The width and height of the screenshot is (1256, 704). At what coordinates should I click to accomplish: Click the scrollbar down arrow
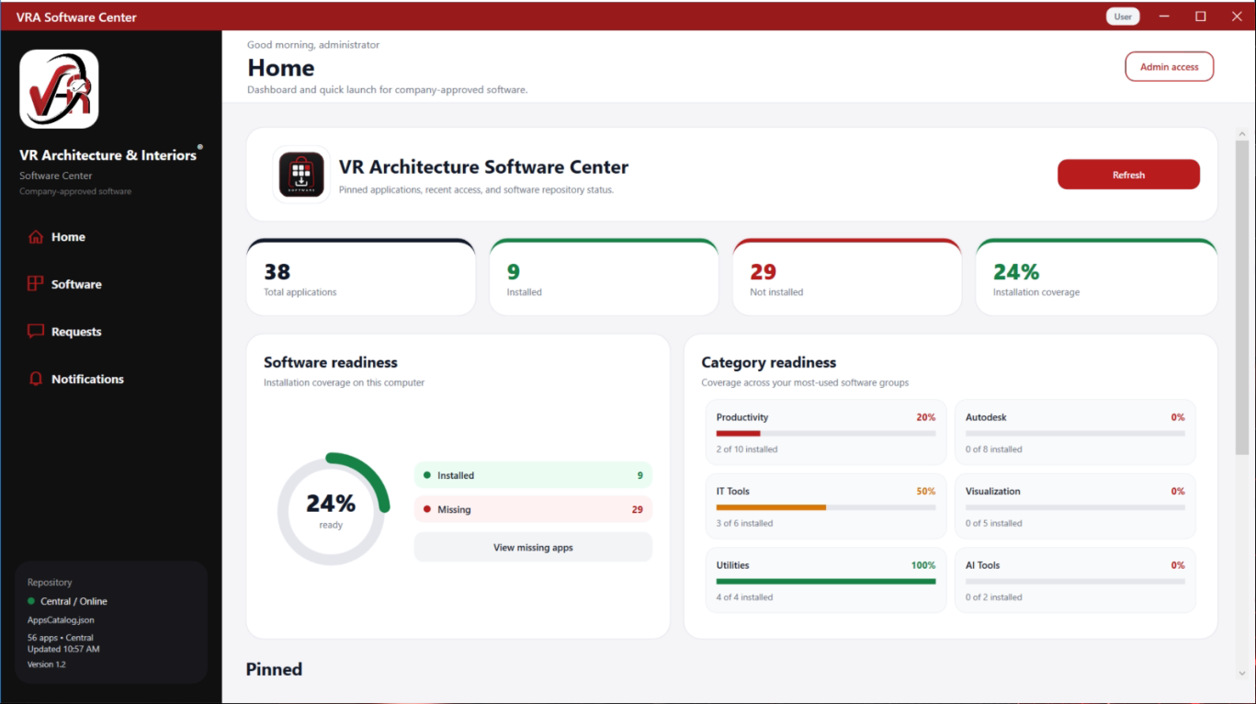pyautogui.click(x=1242, y=674)
